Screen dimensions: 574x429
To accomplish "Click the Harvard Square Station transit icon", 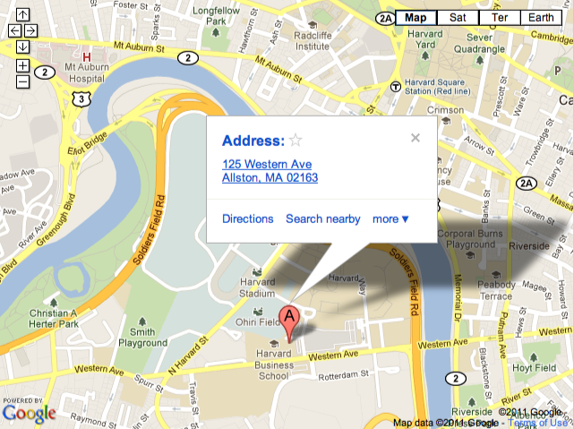I will [x=396, y=87].
